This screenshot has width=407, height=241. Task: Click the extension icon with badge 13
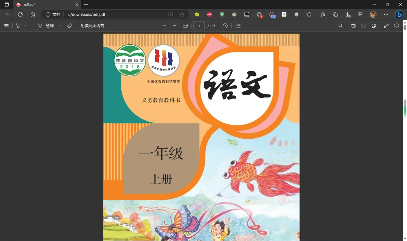tap(272, 15)
